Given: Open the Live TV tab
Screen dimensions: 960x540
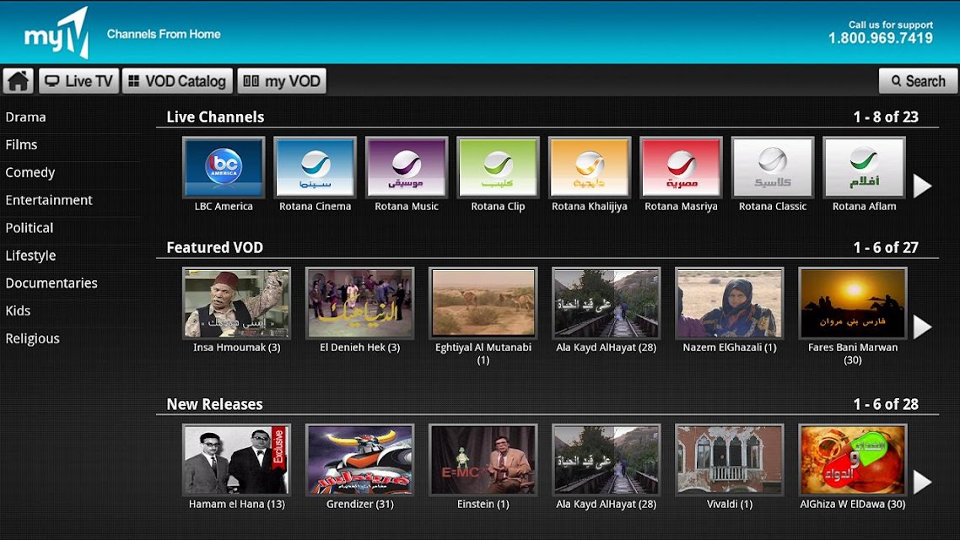Looking at the screenshot, I should tap(79, 81).
